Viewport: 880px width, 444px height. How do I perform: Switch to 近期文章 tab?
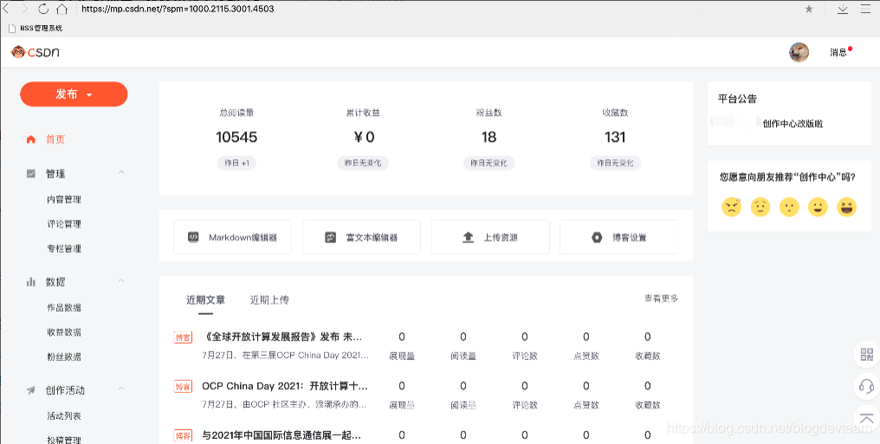pyautogui.click(x=205, y=300)
